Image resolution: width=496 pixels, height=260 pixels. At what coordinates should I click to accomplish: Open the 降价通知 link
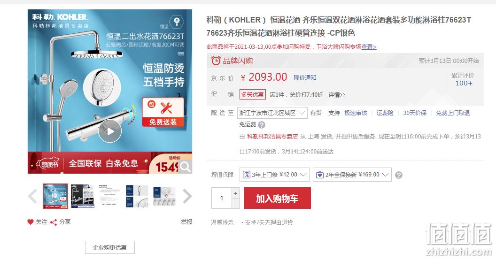305,78
